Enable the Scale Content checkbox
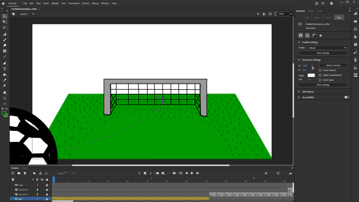This screenshot has width=359, height=202. (x=320, y=70)
